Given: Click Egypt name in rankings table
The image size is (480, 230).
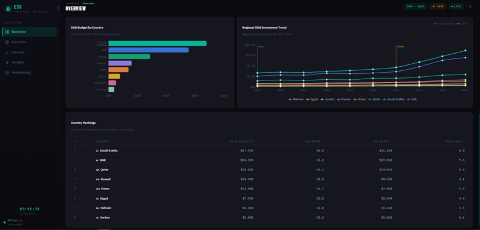Looking at the screenshot, I should [104, 198].
